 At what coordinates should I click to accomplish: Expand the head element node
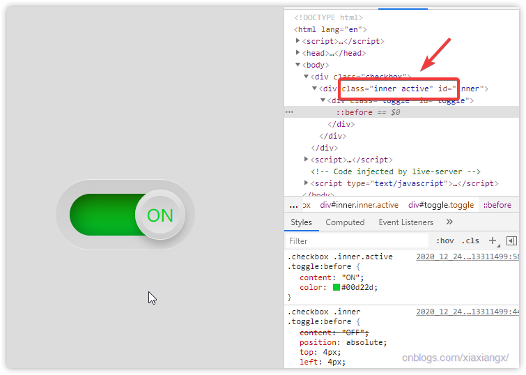(x=297, y=52)
